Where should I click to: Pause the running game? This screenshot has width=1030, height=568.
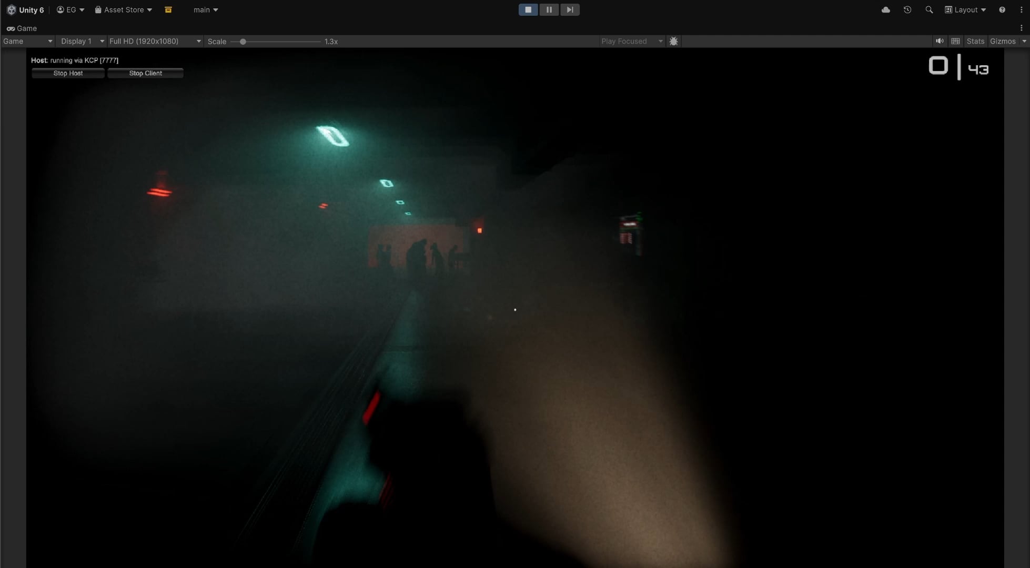pyautogui.click(x=549, y=10)
